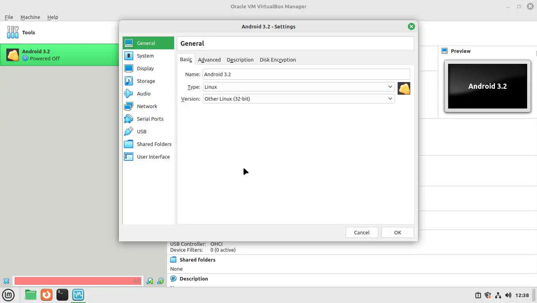Click the red search input field
This screenshot has height=303, width=537.
(x=78, y=281)
